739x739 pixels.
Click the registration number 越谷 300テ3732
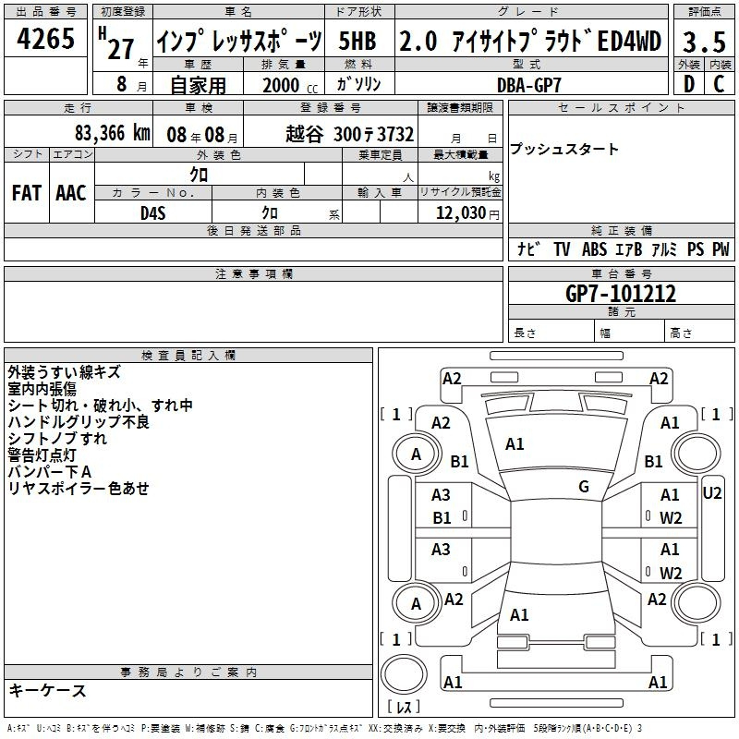pos(349,133)
